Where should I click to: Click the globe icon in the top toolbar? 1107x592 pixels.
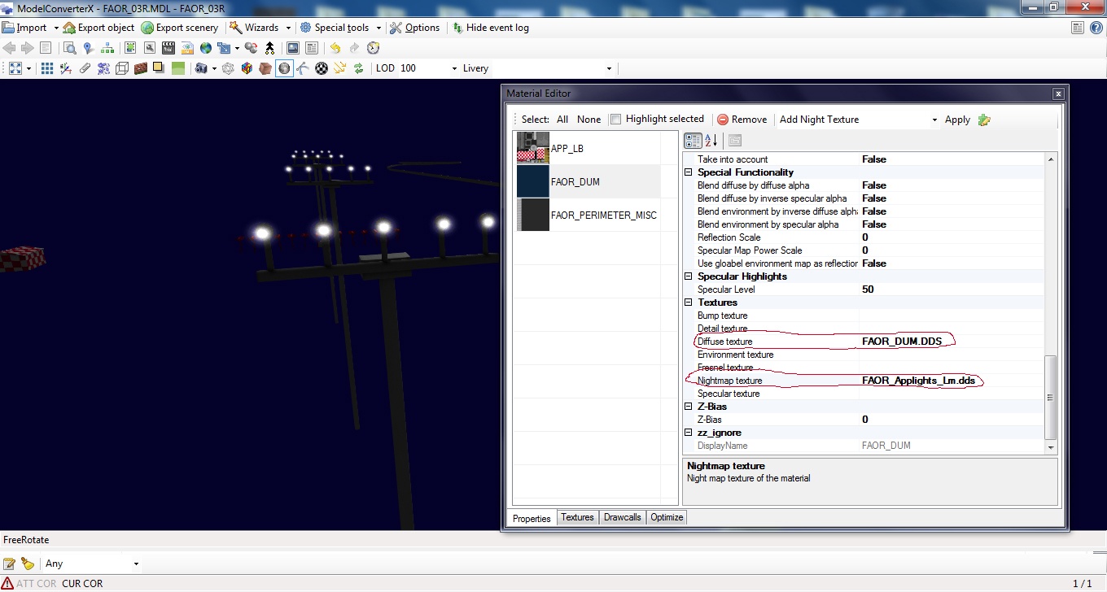coord(205,47)
